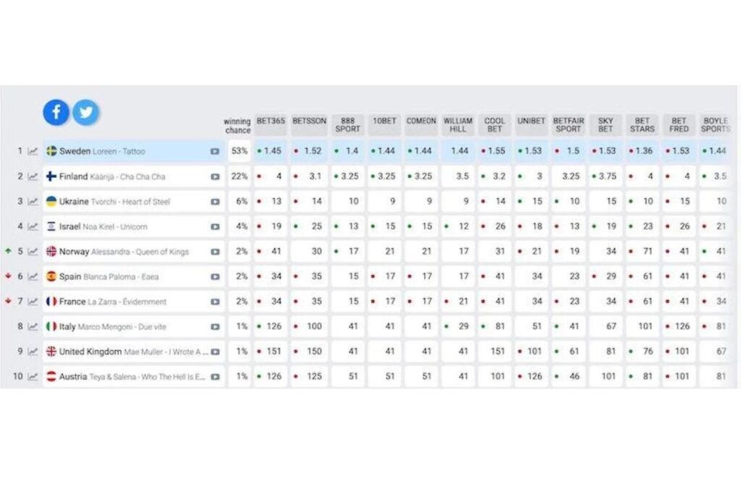
Task: Play Norway's Queen of Kings video
Action: [x=215, y=252]
